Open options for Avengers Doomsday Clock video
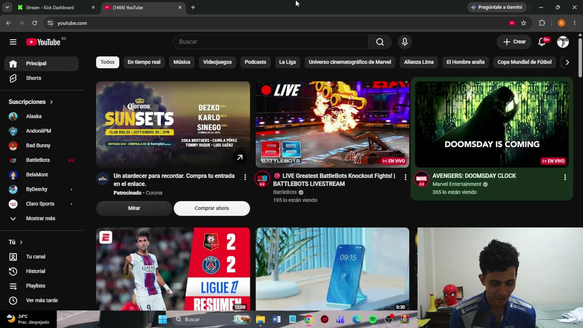Screen dimensions: 583x328 click(x=565, y=177)
